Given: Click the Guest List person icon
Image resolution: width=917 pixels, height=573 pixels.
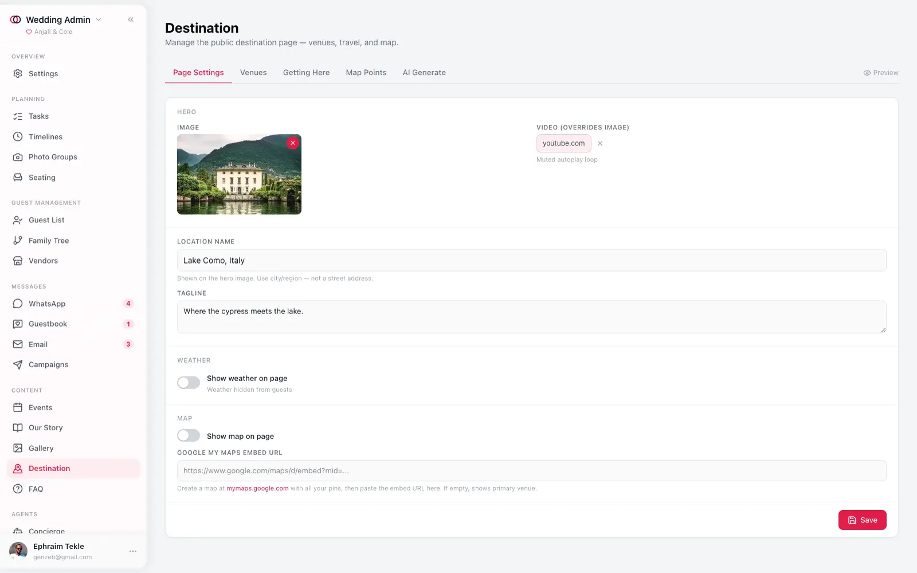Looking at the screenshot, I should pos(18,220).
